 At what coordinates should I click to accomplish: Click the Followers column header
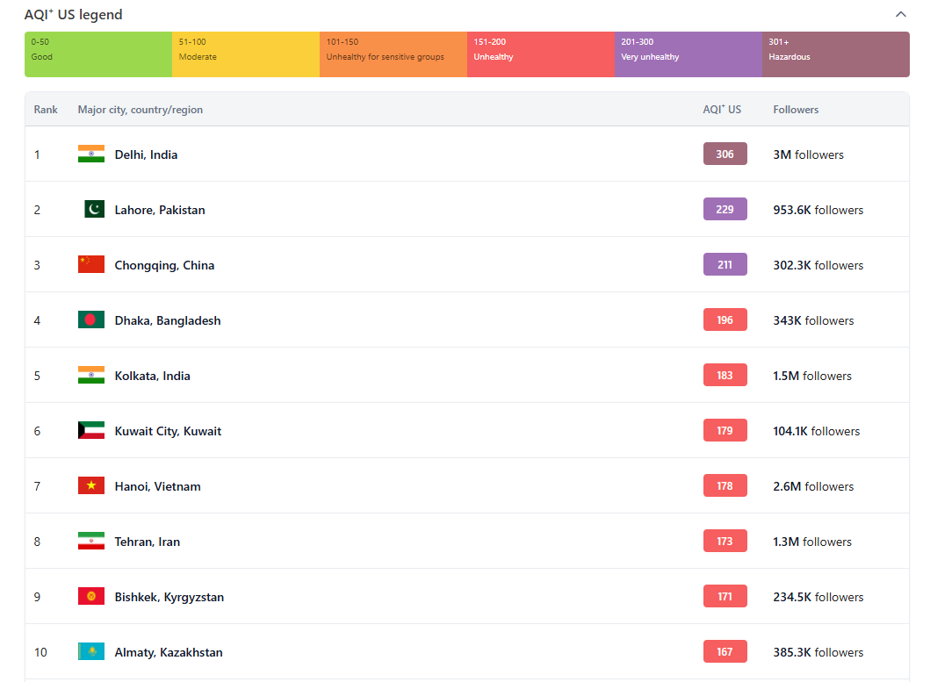[796, 110]
